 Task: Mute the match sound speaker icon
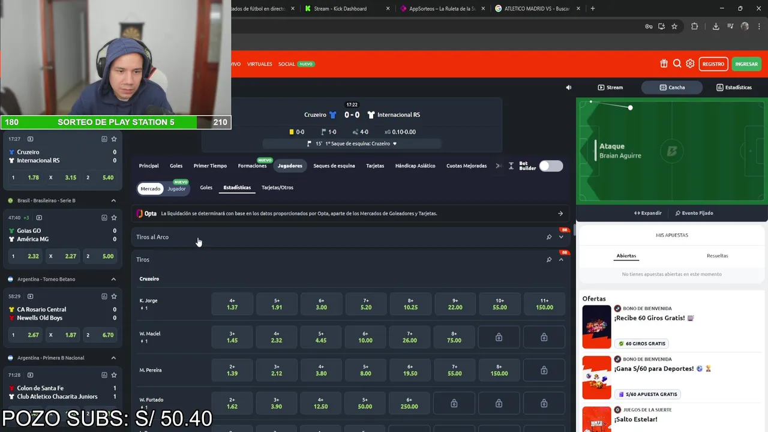(569, 88)
